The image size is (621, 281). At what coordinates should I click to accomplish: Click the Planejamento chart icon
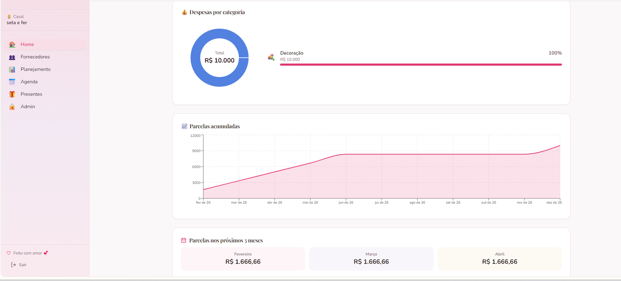(12, 69)
